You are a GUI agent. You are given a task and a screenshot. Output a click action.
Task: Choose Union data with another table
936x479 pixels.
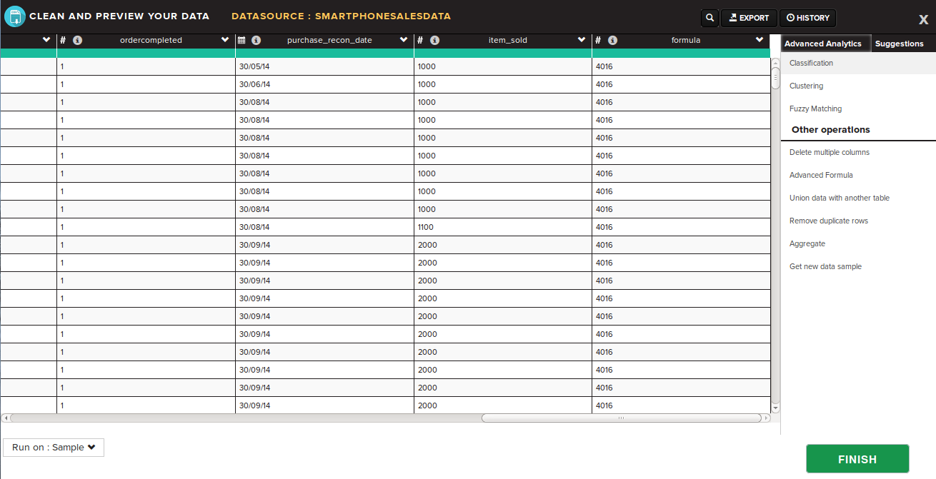(x=839, y=198)
